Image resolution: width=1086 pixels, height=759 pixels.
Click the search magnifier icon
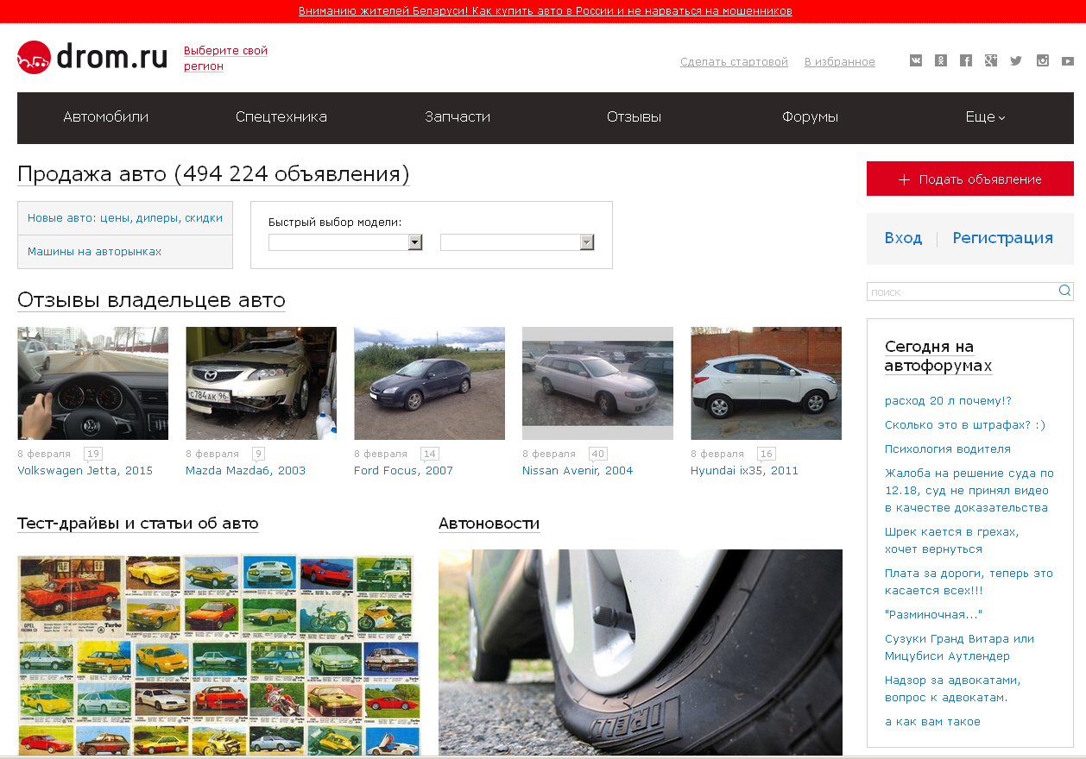click(1065, 291)
